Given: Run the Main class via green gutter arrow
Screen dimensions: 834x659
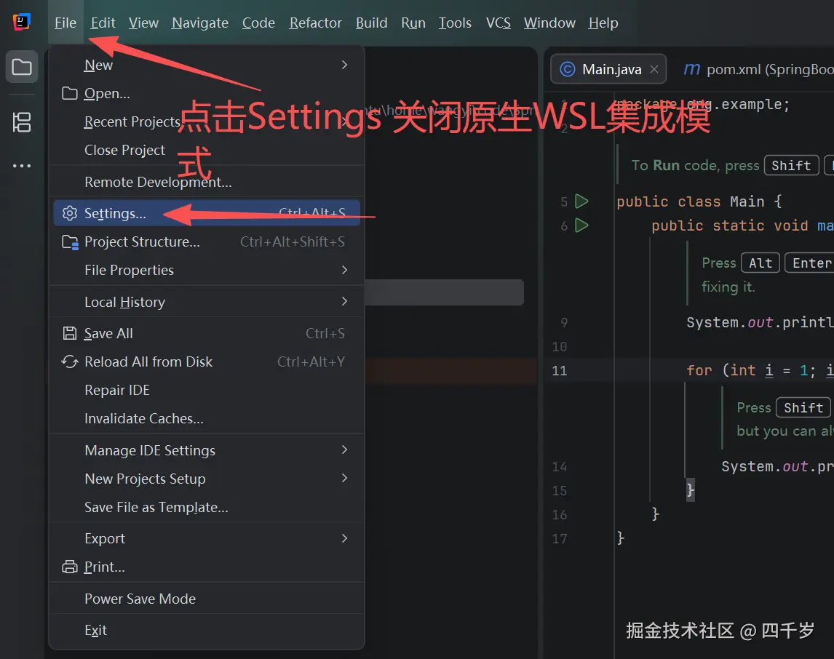Looking at the screenshot, I should pyautogui.click(x=581, y=201).
